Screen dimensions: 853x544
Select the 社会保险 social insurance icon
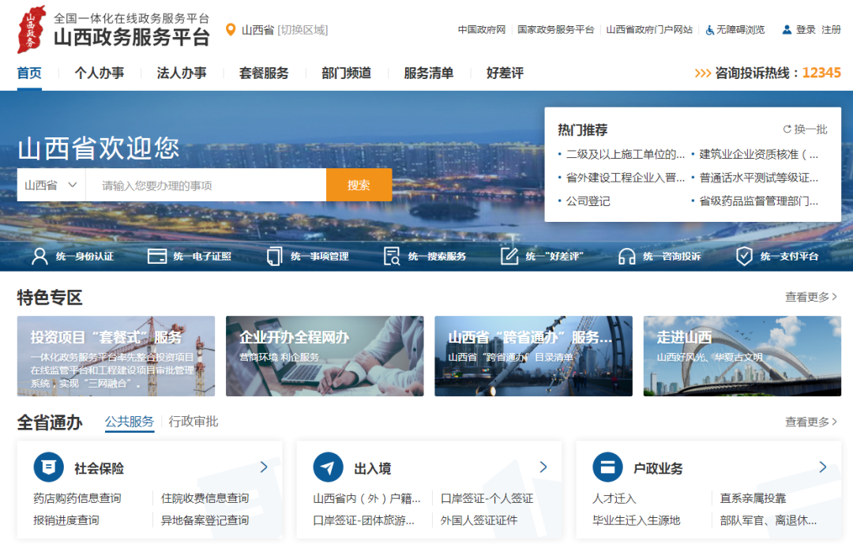50,467
